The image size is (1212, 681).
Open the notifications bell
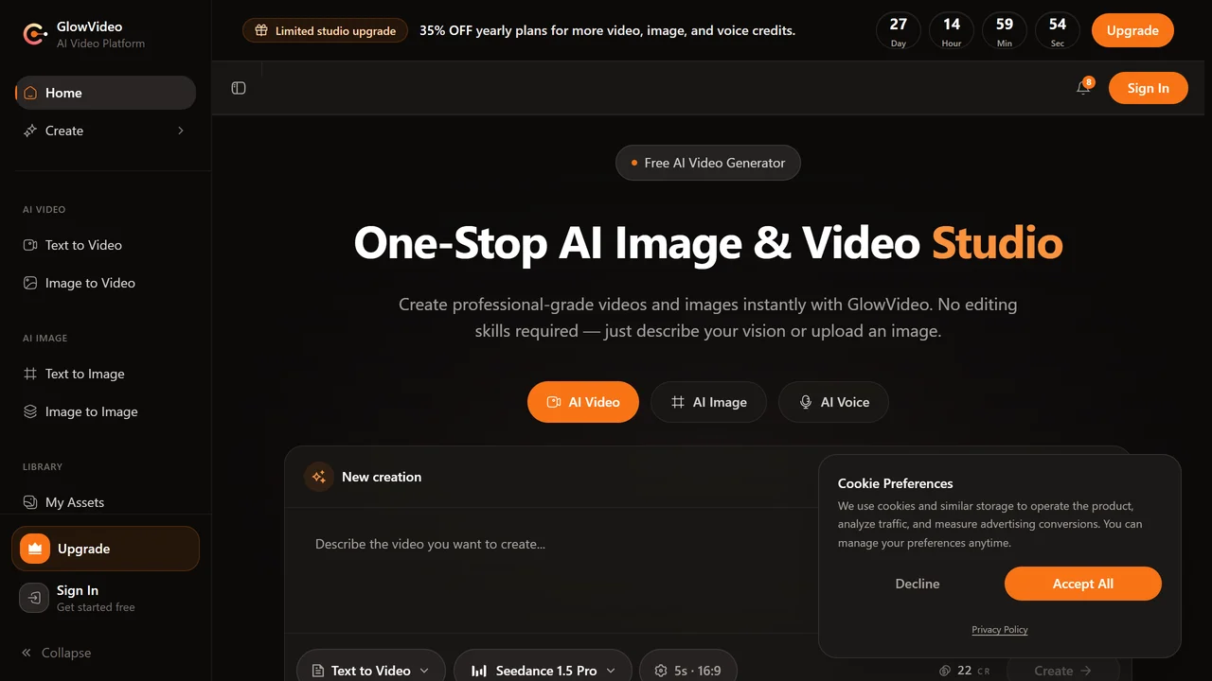point(1083,88)
